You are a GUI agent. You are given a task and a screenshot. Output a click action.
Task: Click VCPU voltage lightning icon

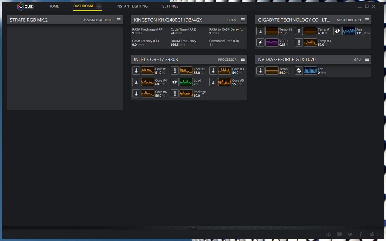(260, 42)
